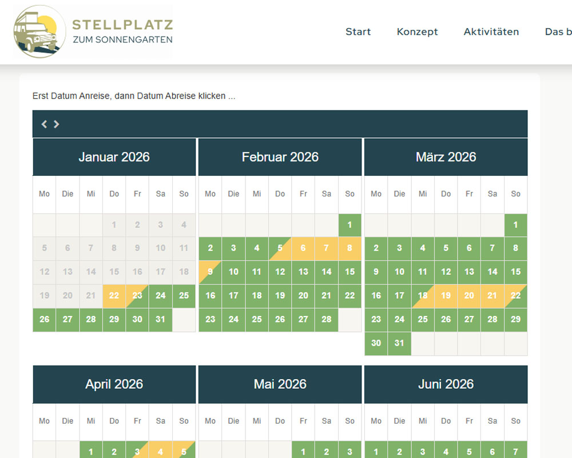The height and width of the screenshot is (458, 572).
Task: Click 25 January 2026
Action: 184,296
